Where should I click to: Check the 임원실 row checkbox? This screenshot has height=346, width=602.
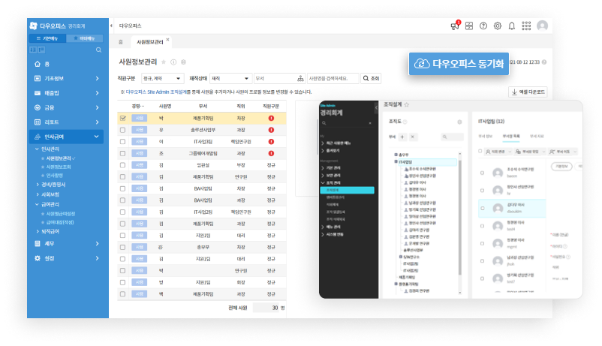[123, 165]
